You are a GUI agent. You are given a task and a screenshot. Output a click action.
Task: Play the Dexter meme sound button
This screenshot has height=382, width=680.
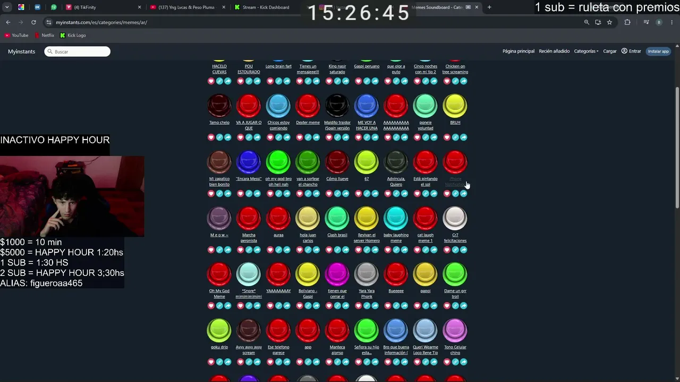308,106
